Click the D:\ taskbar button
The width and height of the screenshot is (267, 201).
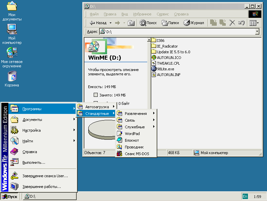[50, 196]
